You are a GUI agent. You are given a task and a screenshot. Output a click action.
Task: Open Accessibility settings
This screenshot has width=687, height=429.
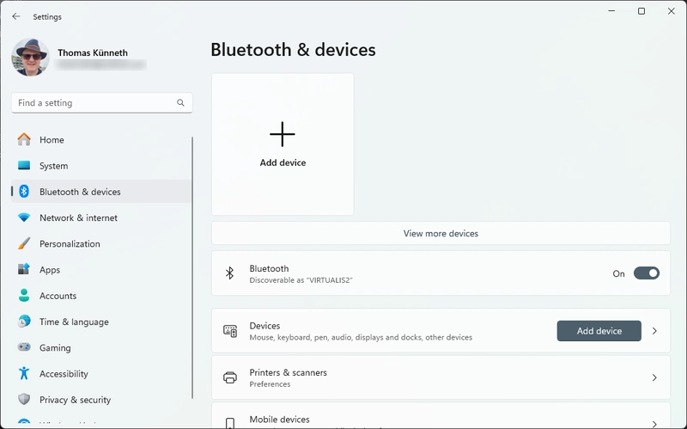(101, 373)
